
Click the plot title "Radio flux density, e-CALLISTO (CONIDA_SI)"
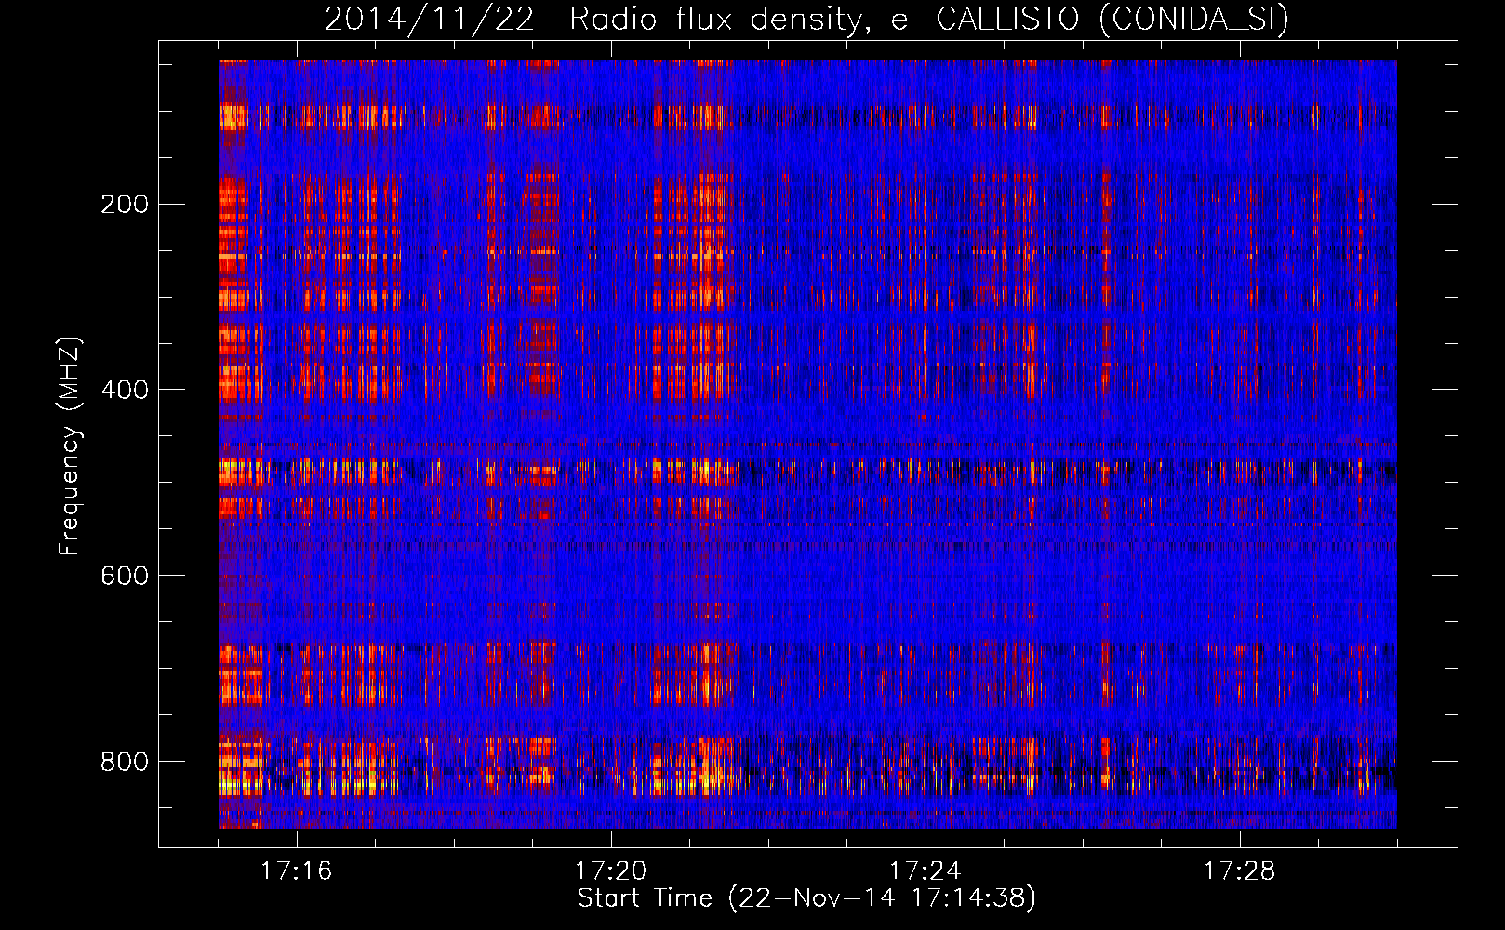tap(929, 20)
